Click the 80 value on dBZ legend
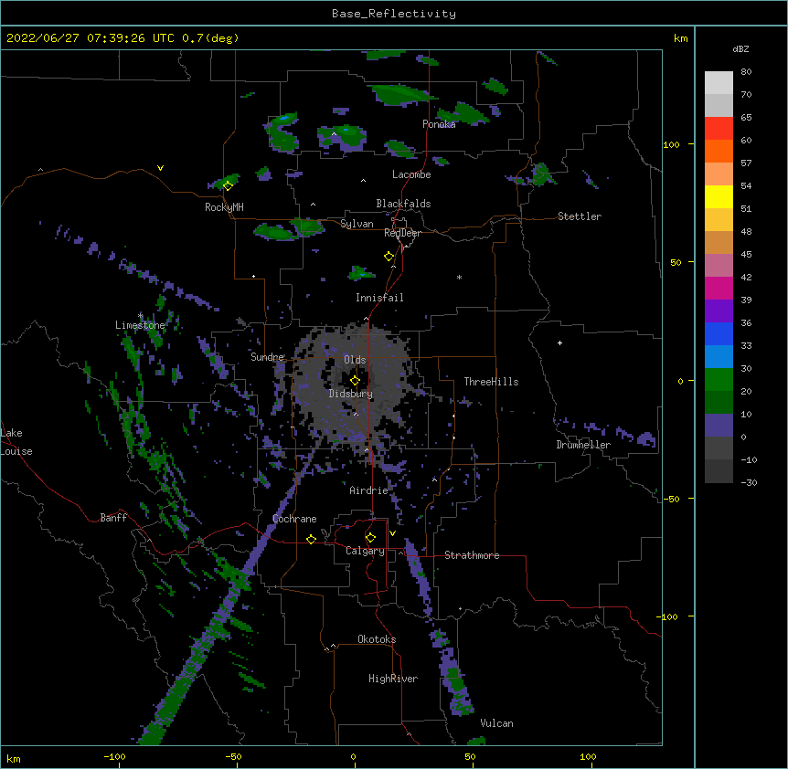The height and width of the screenshot is (769, 788). pyautogui.click(x=746, y=72)
